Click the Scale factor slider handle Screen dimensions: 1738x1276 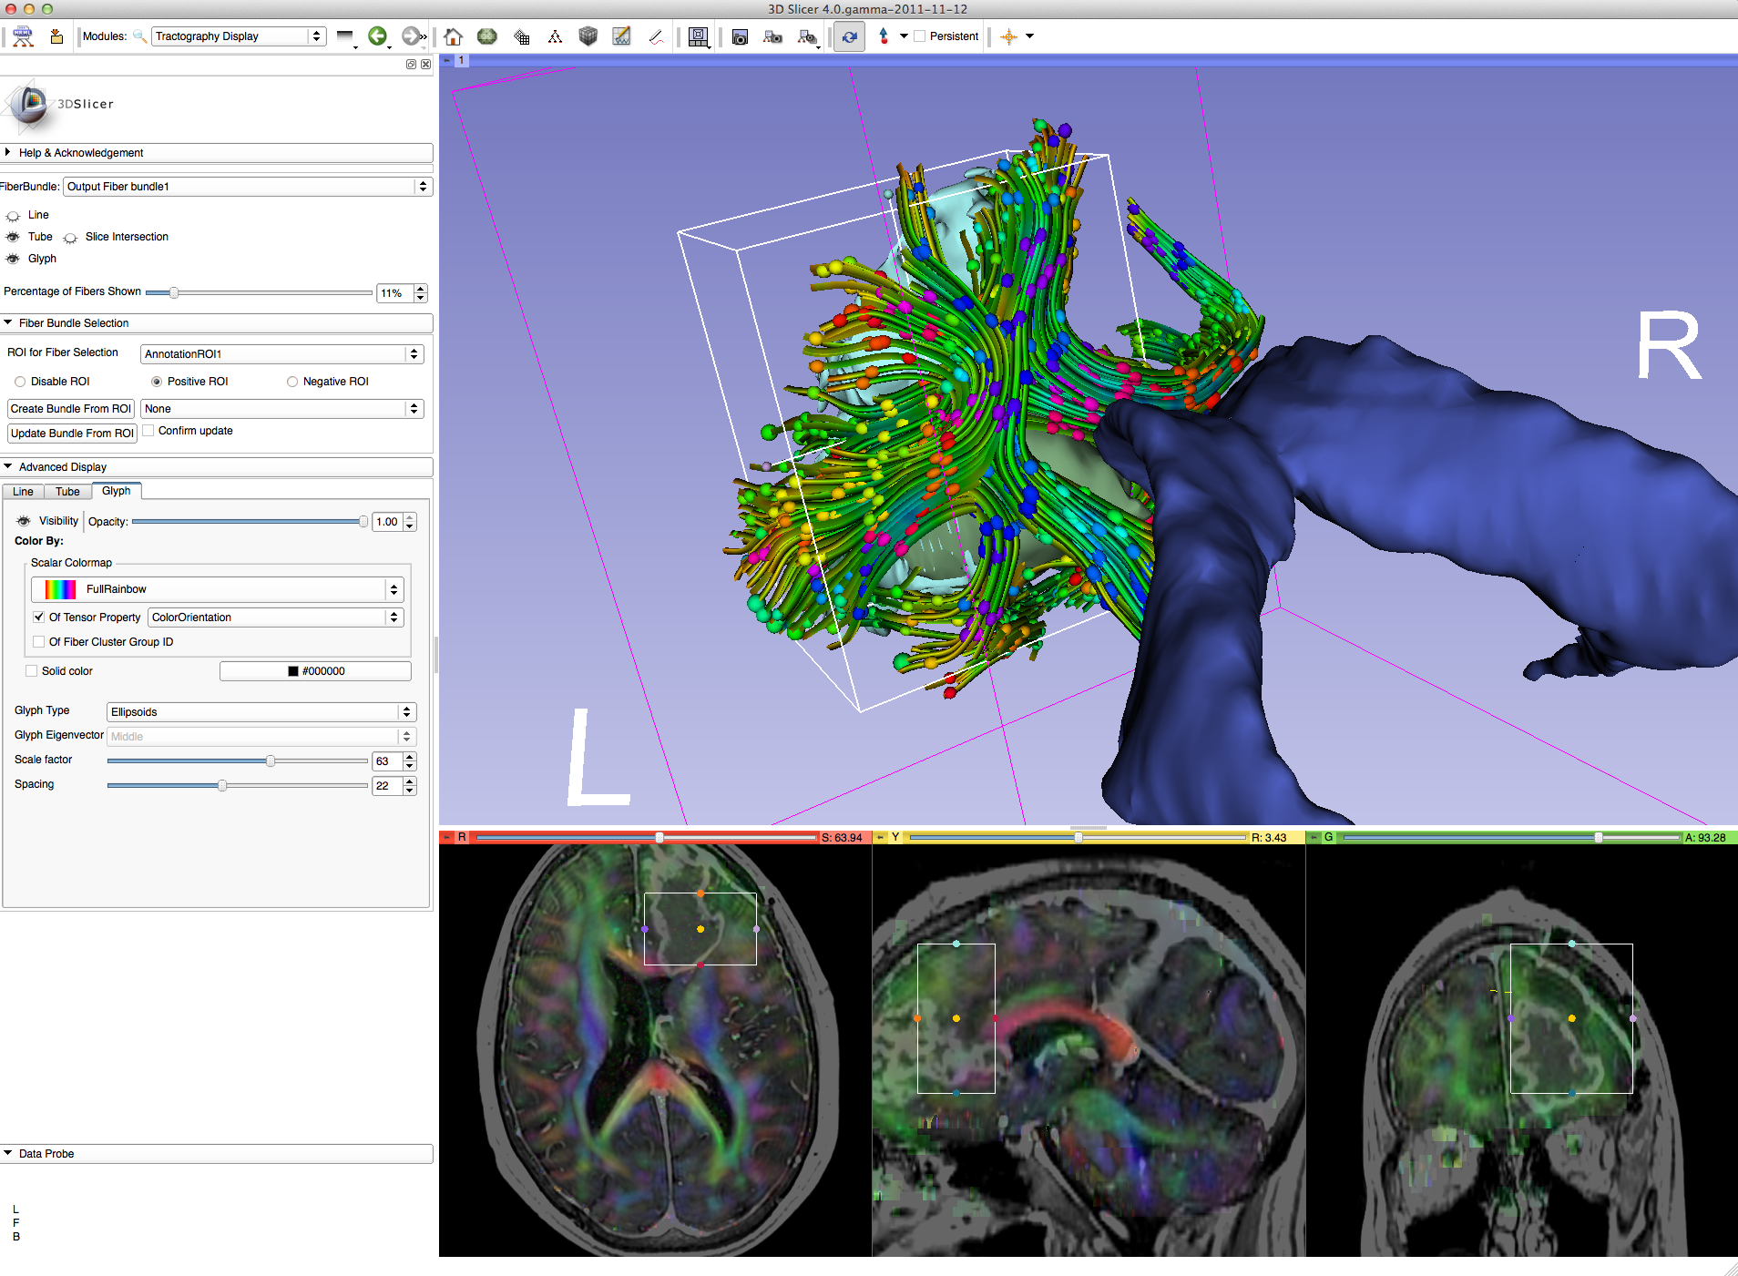[271, 761]
